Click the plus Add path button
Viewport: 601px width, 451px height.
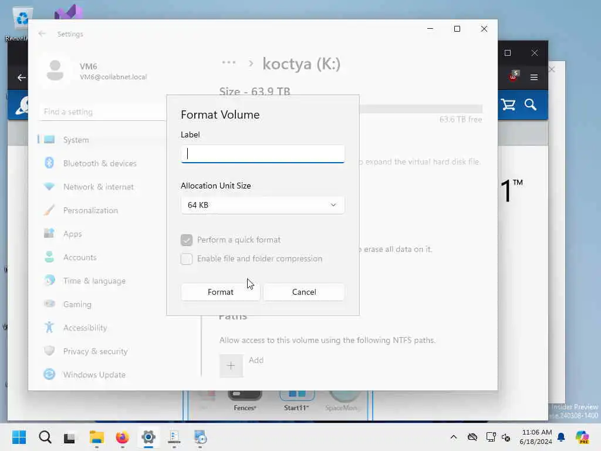click(x=231, y=366)
